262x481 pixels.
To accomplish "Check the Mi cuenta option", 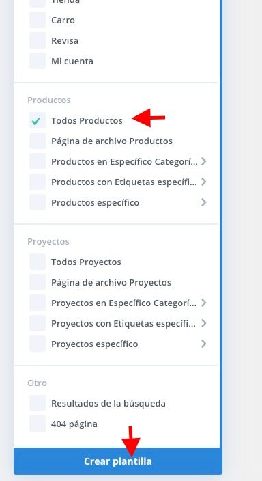I will (38, 61).
